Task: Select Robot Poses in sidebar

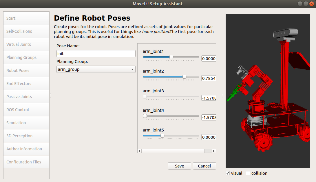Action: (26, 71)
